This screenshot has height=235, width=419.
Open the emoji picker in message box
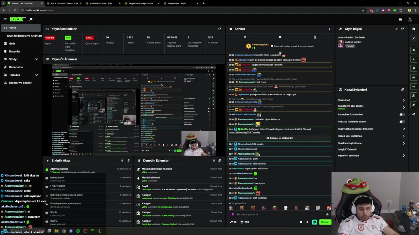pyautogui.click(x=327, y=214)
